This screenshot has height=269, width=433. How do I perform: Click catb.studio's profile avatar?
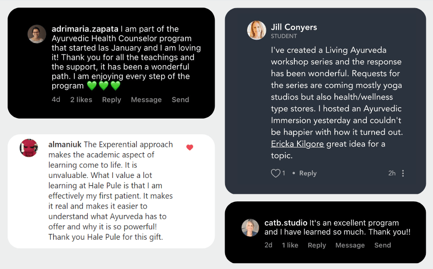click(x=250, y=228)
